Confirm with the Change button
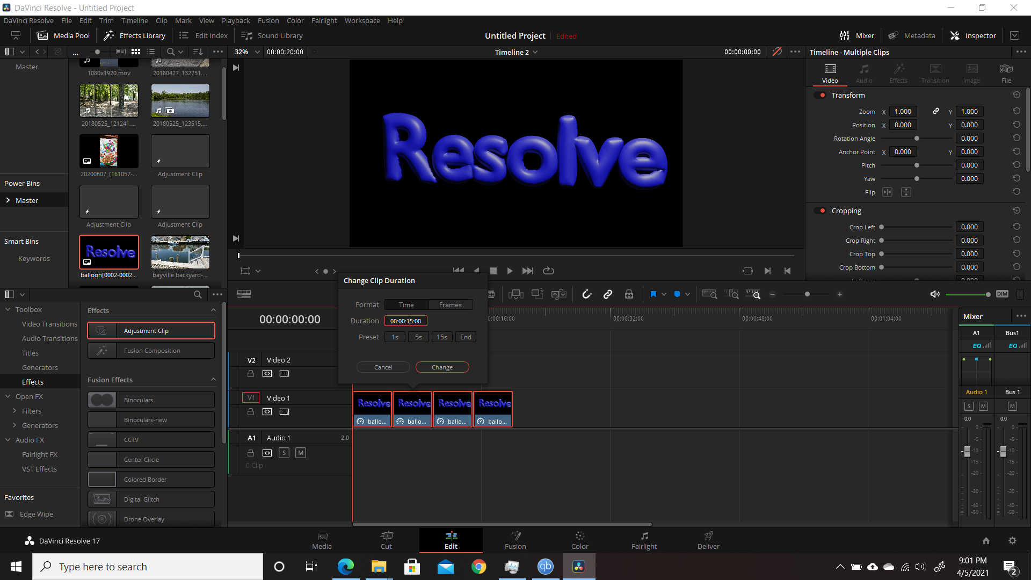Screen dimensions: 1031x580 point(442,367)
